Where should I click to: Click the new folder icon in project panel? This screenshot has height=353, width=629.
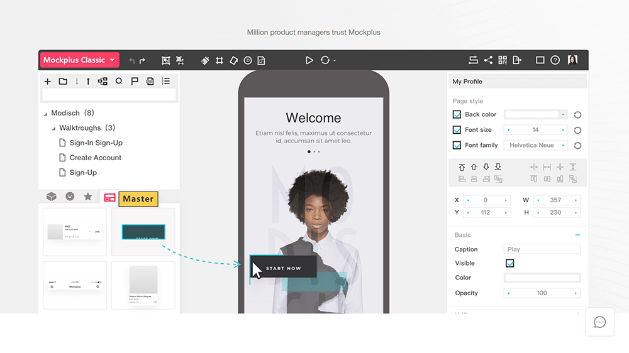click(x=63, y=82)
